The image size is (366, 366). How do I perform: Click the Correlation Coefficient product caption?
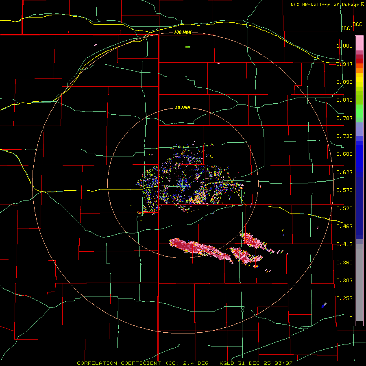185,363
